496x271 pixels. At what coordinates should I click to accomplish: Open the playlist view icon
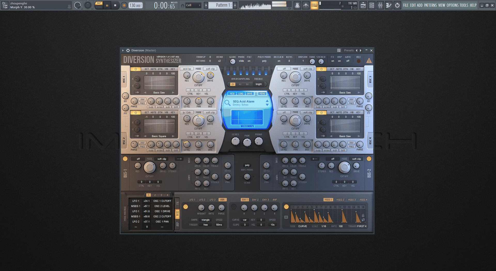(x=363, y=5)
